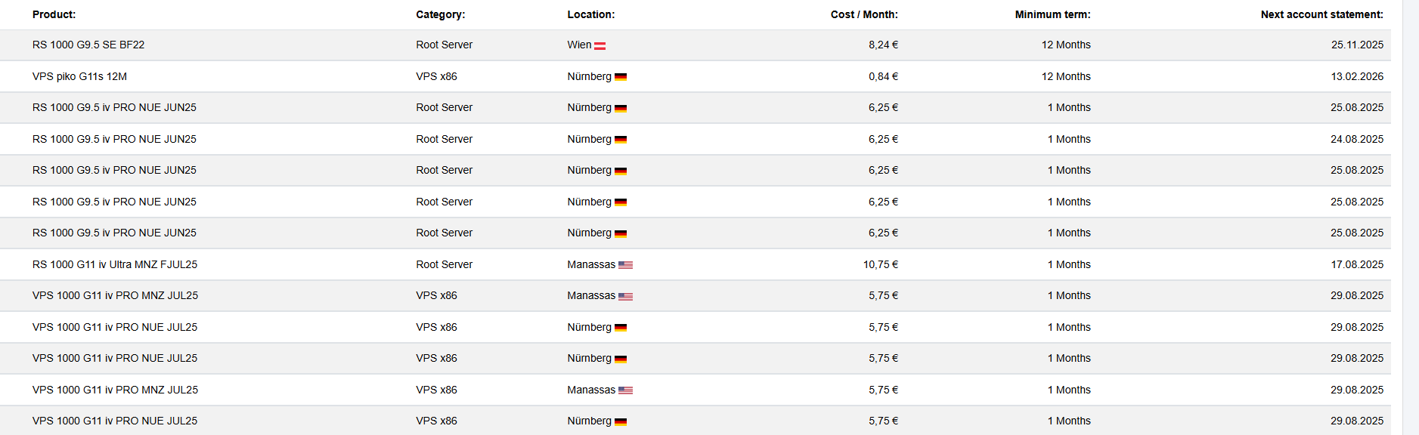Click the 24.08.2025 statement date

coord(1357,139)
